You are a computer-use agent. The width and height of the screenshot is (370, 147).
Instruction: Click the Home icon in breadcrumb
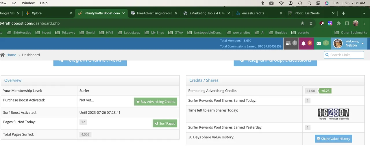click(3, 55)
